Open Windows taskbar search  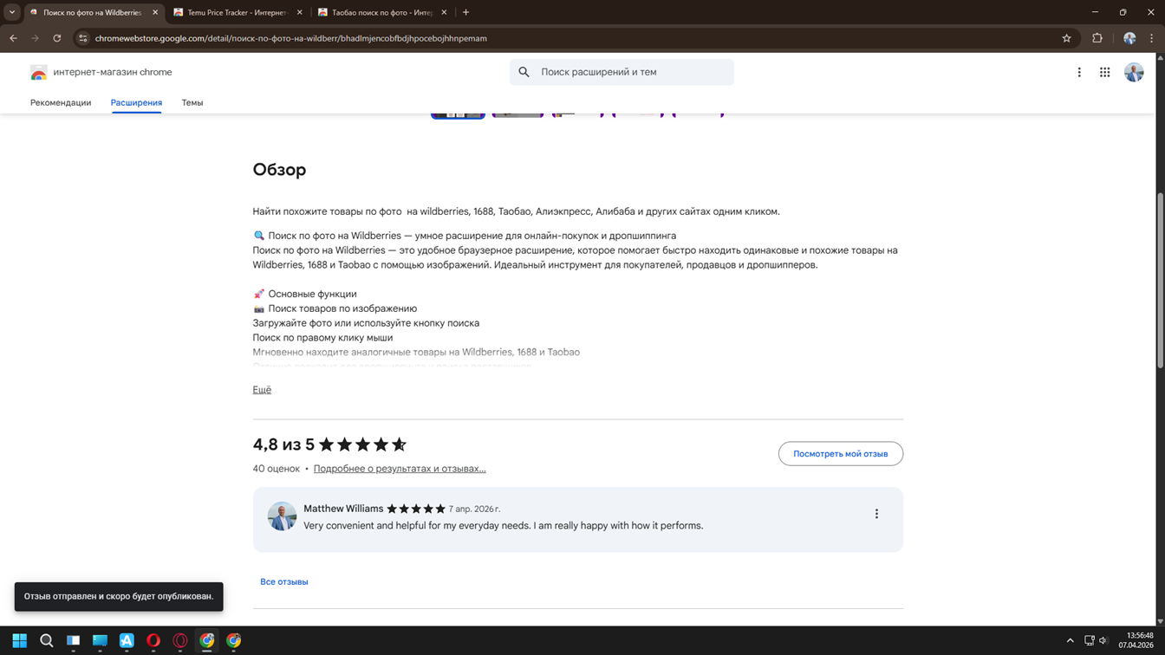coord(47,641)
